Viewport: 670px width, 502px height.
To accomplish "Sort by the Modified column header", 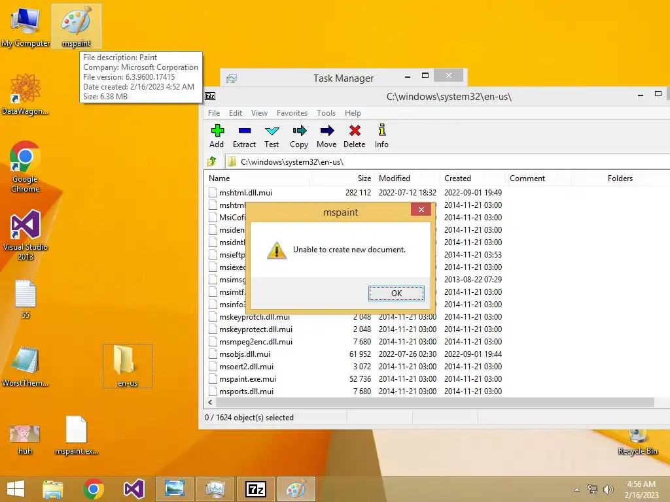I will (407, 178).
